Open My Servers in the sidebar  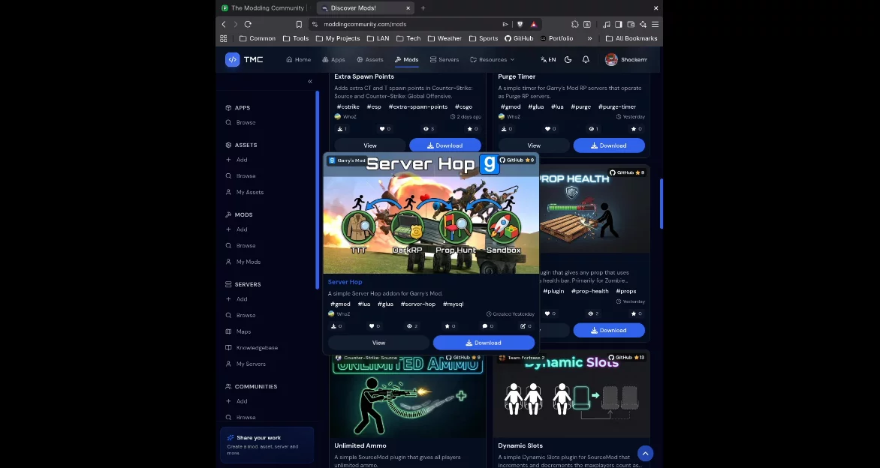click(246, 364)
